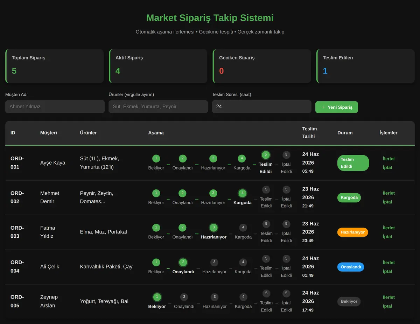This screenshot has width=420, height=324.
Task: Click the step 1 Bekliyor circle in ORD-002
Action: [x=156, y=193]
